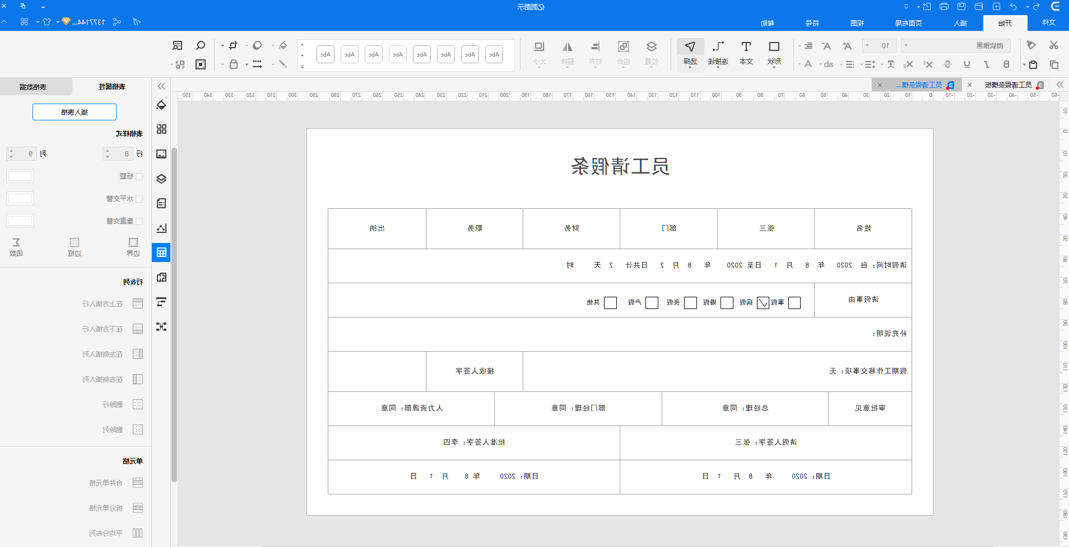Open the 员工请假条模板 document tab
The height and width of the screenshot is (547, 1069).
point(1008,85)
